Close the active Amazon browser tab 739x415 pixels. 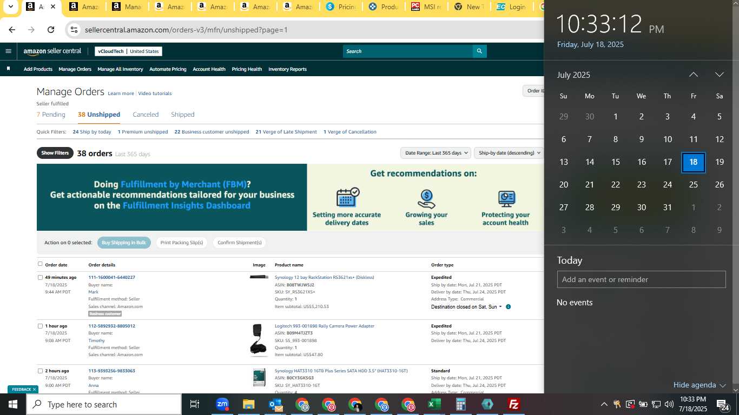[x=52, y=7]
